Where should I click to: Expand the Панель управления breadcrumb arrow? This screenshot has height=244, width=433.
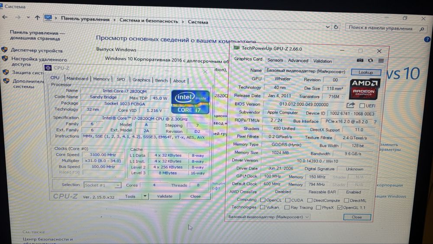pyautogui.click(x=114, y=20)
